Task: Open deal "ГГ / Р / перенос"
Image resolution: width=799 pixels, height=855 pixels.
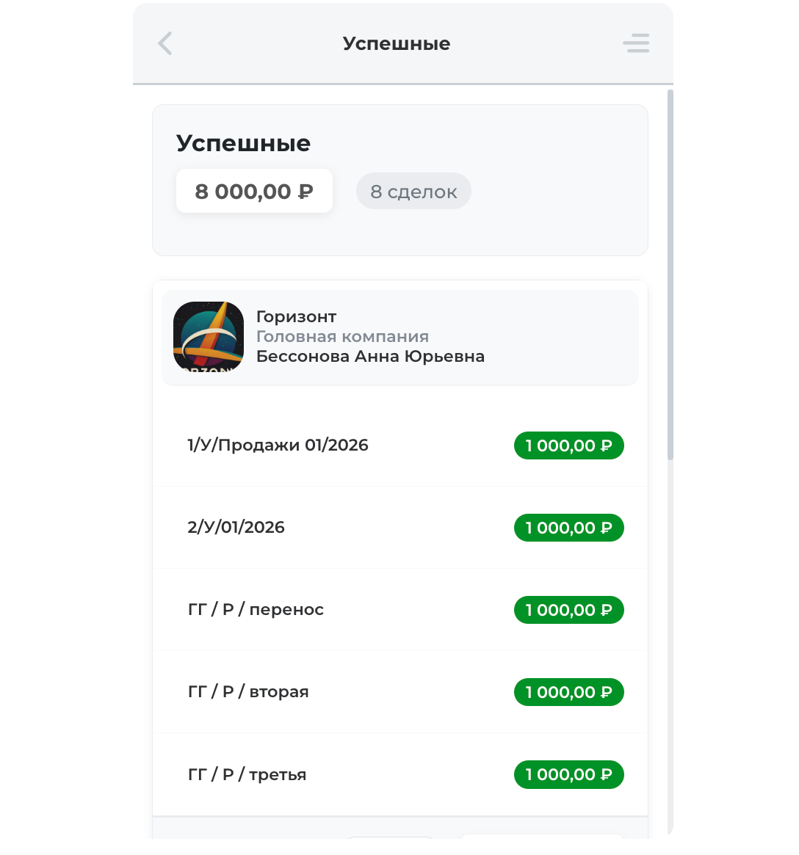Action: click(x=256, y=610)
